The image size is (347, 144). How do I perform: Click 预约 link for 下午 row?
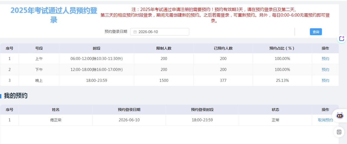[x=325, y=70]
